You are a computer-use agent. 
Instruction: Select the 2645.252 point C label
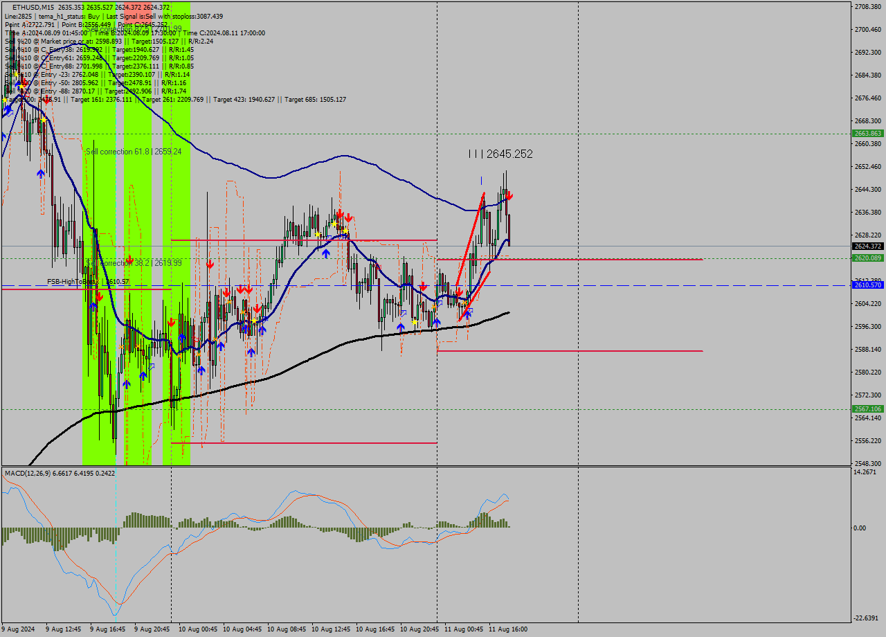tap(500, 154)
